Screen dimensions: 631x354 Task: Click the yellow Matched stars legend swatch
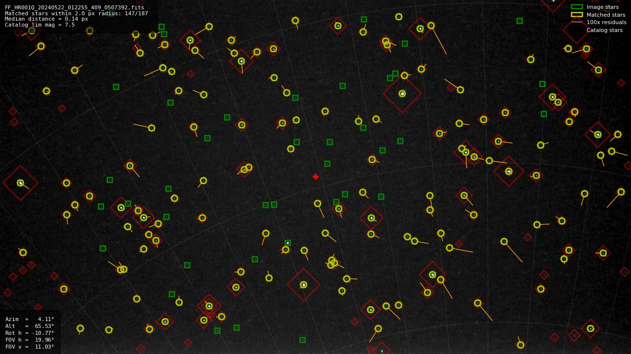point(577,15)
